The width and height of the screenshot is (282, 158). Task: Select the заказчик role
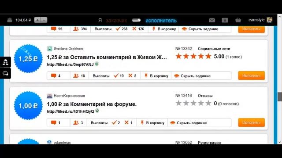pos(116,21)
